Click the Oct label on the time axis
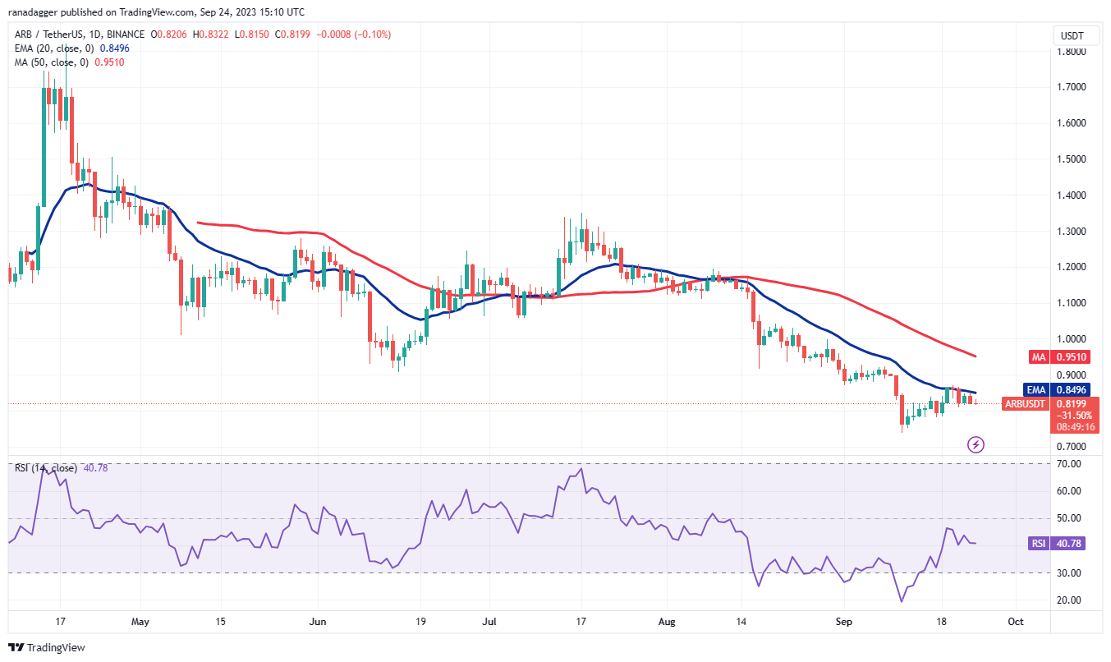The image size is (1111, 662). 1016,623
